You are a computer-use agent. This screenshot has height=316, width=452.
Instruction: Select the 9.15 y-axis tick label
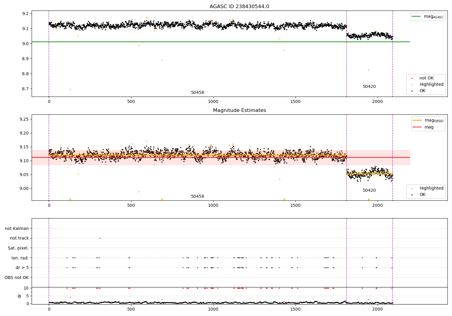24,147
